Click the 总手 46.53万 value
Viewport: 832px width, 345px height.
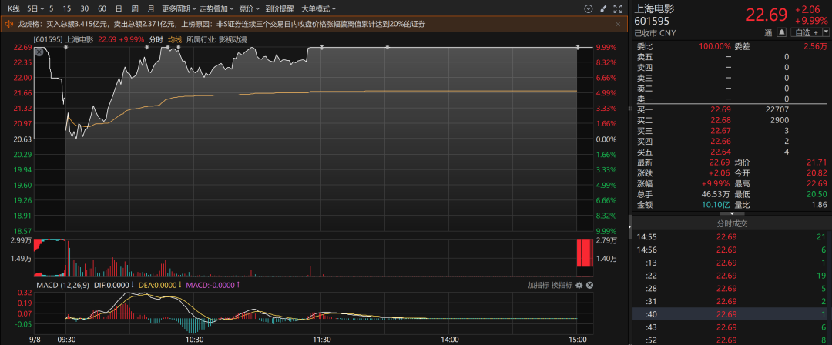click(716, 195)
